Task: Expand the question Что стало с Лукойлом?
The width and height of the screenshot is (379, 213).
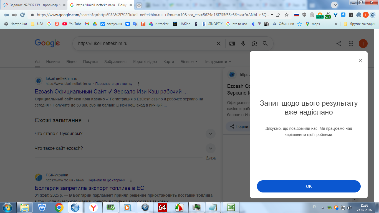Action: tap(125, 134)
